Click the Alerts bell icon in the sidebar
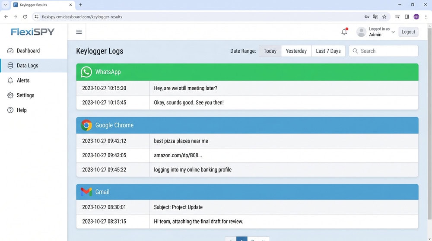 point(10,80)
